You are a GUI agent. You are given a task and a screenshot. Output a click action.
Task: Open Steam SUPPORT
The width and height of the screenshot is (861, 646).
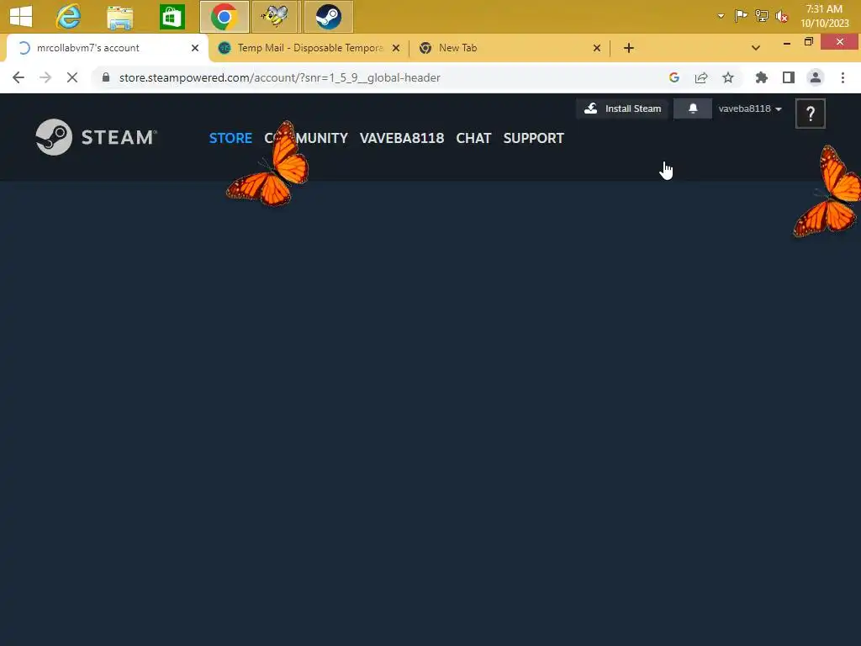click(x=534, y=138)
